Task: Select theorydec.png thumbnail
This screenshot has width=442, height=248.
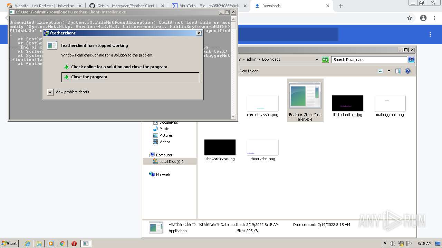Action: pos(262,147)
